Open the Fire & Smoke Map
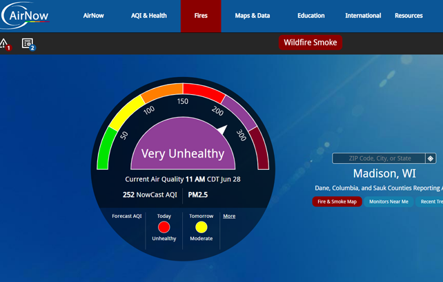 [337, 202]
